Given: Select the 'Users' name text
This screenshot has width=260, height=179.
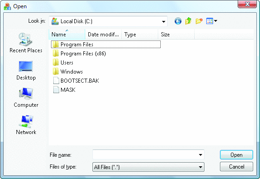Looking at the screenshot, I should click(67, 63).
